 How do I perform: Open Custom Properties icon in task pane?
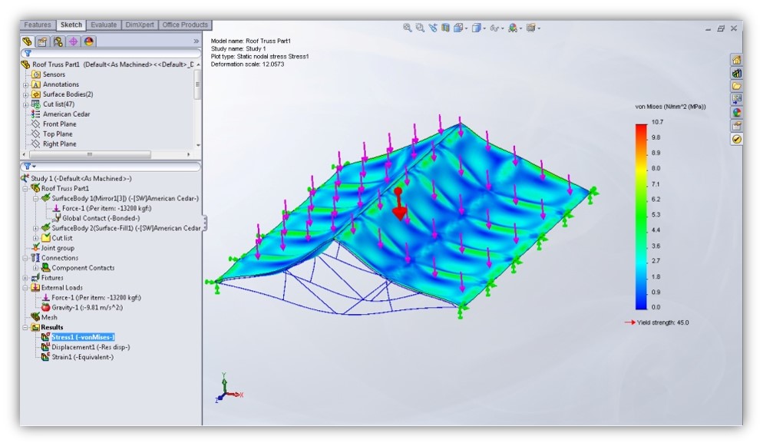click(737, 125)
